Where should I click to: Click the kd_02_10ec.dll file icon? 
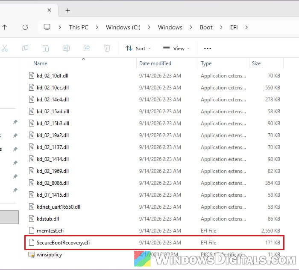tap(32, 87)
